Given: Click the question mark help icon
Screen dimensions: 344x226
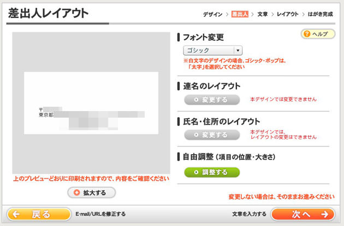Looking at the screenshot, I should [307, 34].
